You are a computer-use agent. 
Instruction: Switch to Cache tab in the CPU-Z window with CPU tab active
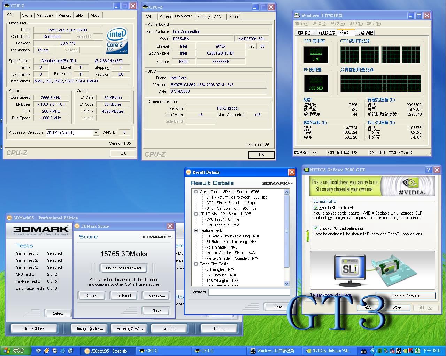pyautogui.click(x=27, y=15)
